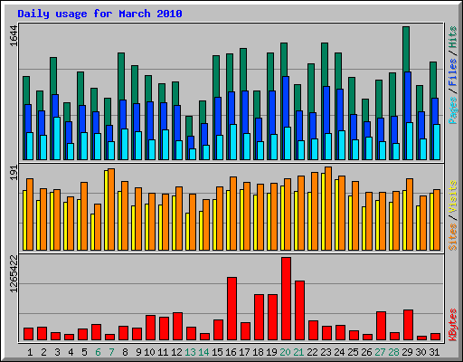The width and height of the screenshot is (463, 362).
Task: Select the cyan Pages bar for day 16
Action: click(233, 142)
